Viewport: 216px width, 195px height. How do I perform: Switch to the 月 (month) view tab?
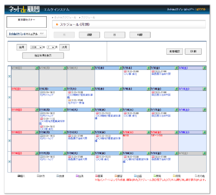(64, 35)
